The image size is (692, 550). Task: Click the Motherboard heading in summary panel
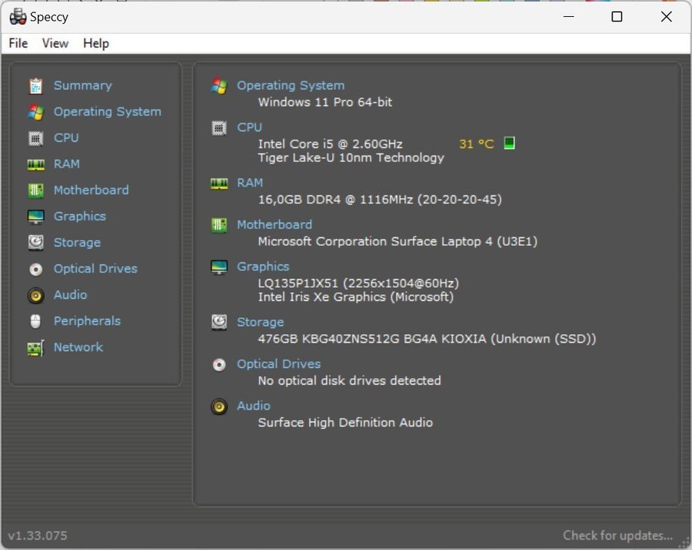[274, 224]
